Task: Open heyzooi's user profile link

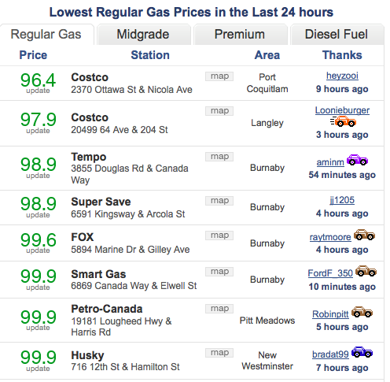Action: pos(342,76)
